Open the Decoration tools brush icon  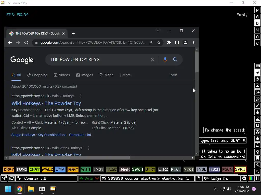tap(257, 165)
